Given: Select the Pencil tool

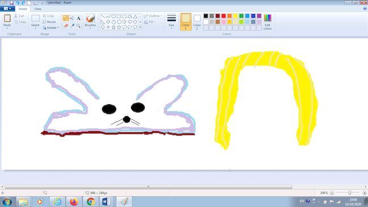Looking at the screenshot, I should tap(66, 18).
